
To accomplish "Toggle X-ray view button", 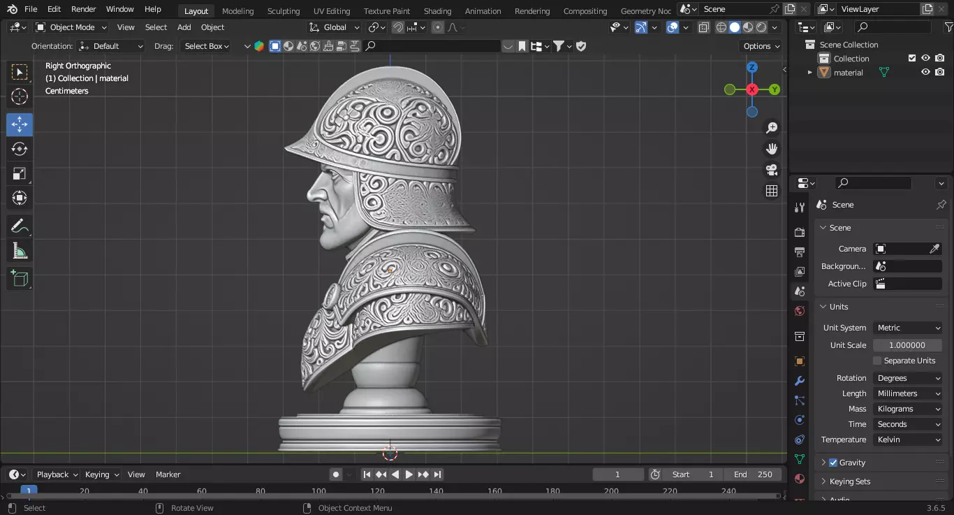I will (704, 27).
